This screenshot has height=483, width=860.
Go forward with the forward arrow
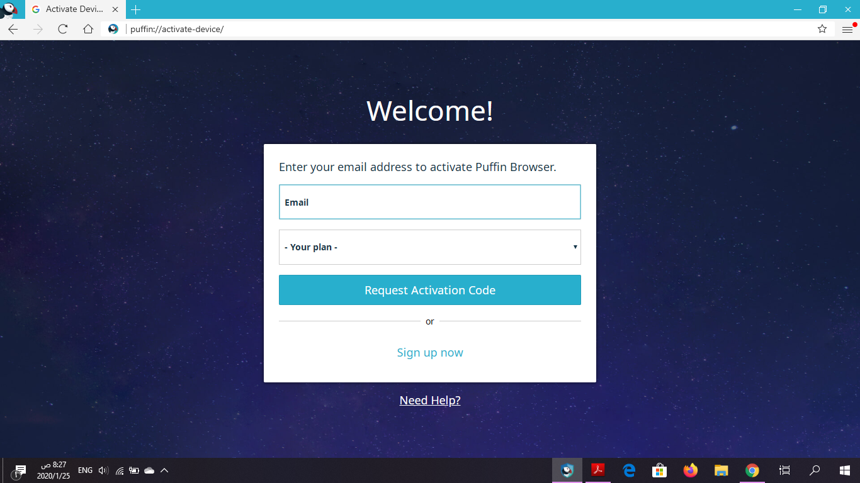coord(38,29)
